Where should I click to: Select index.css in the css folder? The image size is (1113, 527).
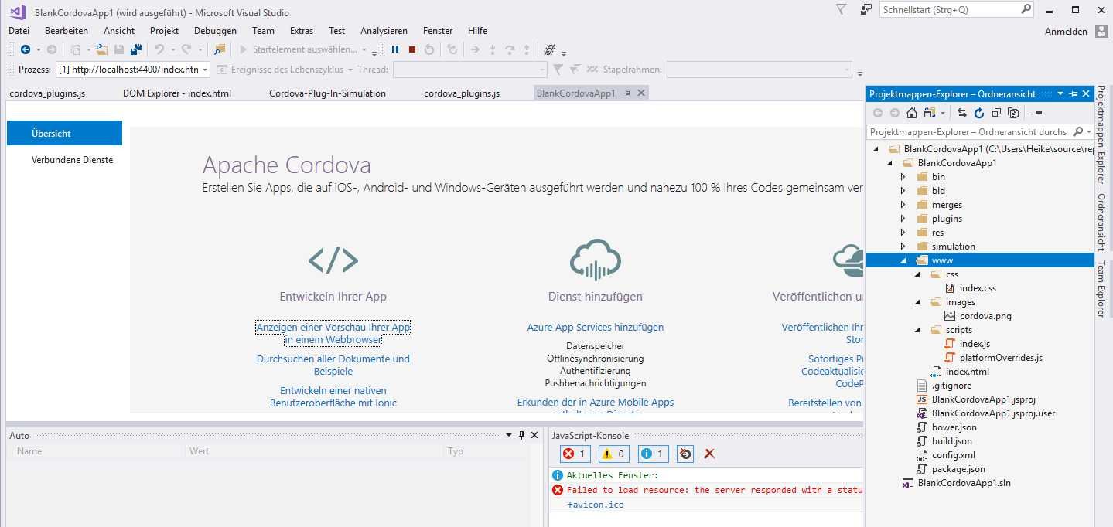[x=978, y=288]
